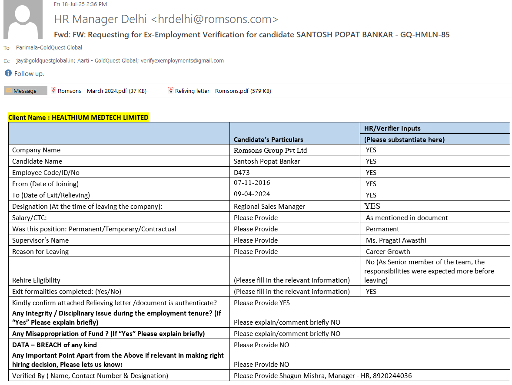Click the Regional Sales Manager designation cell
This screenshot has width=512, height=385.
269,206
